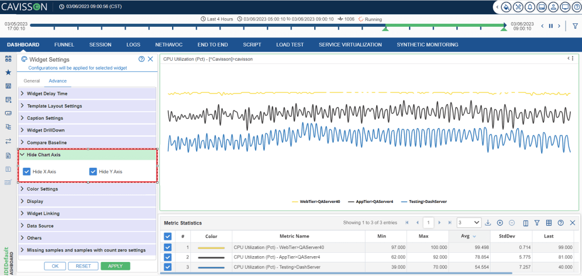Click the OK button
Image resolution: width=582 pixels, height=276 pixels.
[55, 266]
